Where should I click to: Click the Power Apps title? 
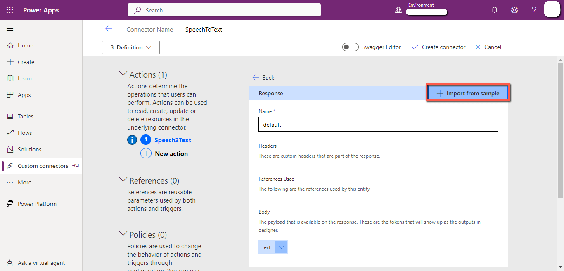coord(41,10)
